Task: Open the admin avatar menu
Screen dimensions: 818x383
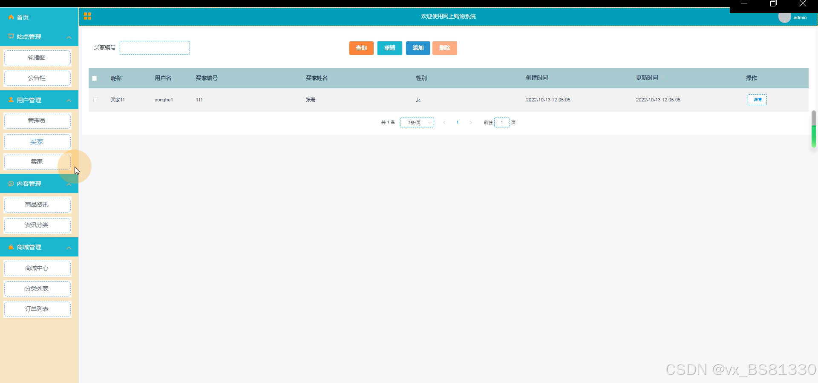Action: click(x=784, y=17)
